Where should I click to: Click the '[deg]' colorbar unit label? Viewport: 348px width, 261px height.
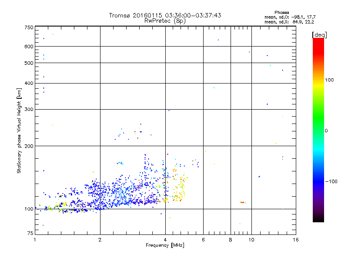(x=319, y=35)
